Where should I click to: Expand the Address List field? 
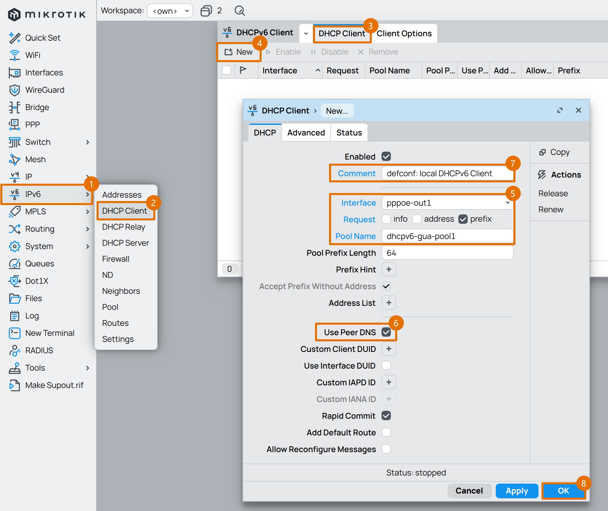coord(389,303)
